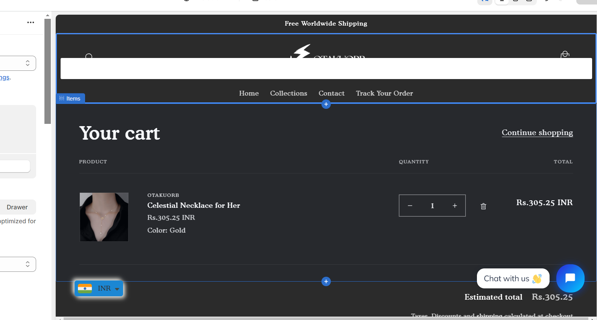Click the Estimated total label
597x320 pixels.
click(493, 297)
